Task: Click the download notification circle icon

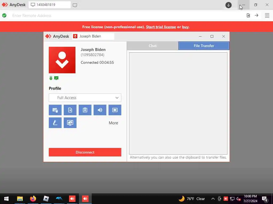Action: [x=228, y=5]
